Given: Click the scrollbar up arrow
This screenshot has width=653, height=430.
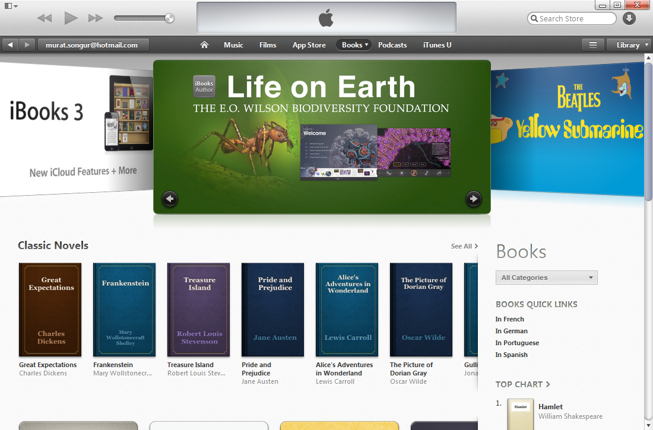Looking at the screenshot, I should [x=648, y=57].
